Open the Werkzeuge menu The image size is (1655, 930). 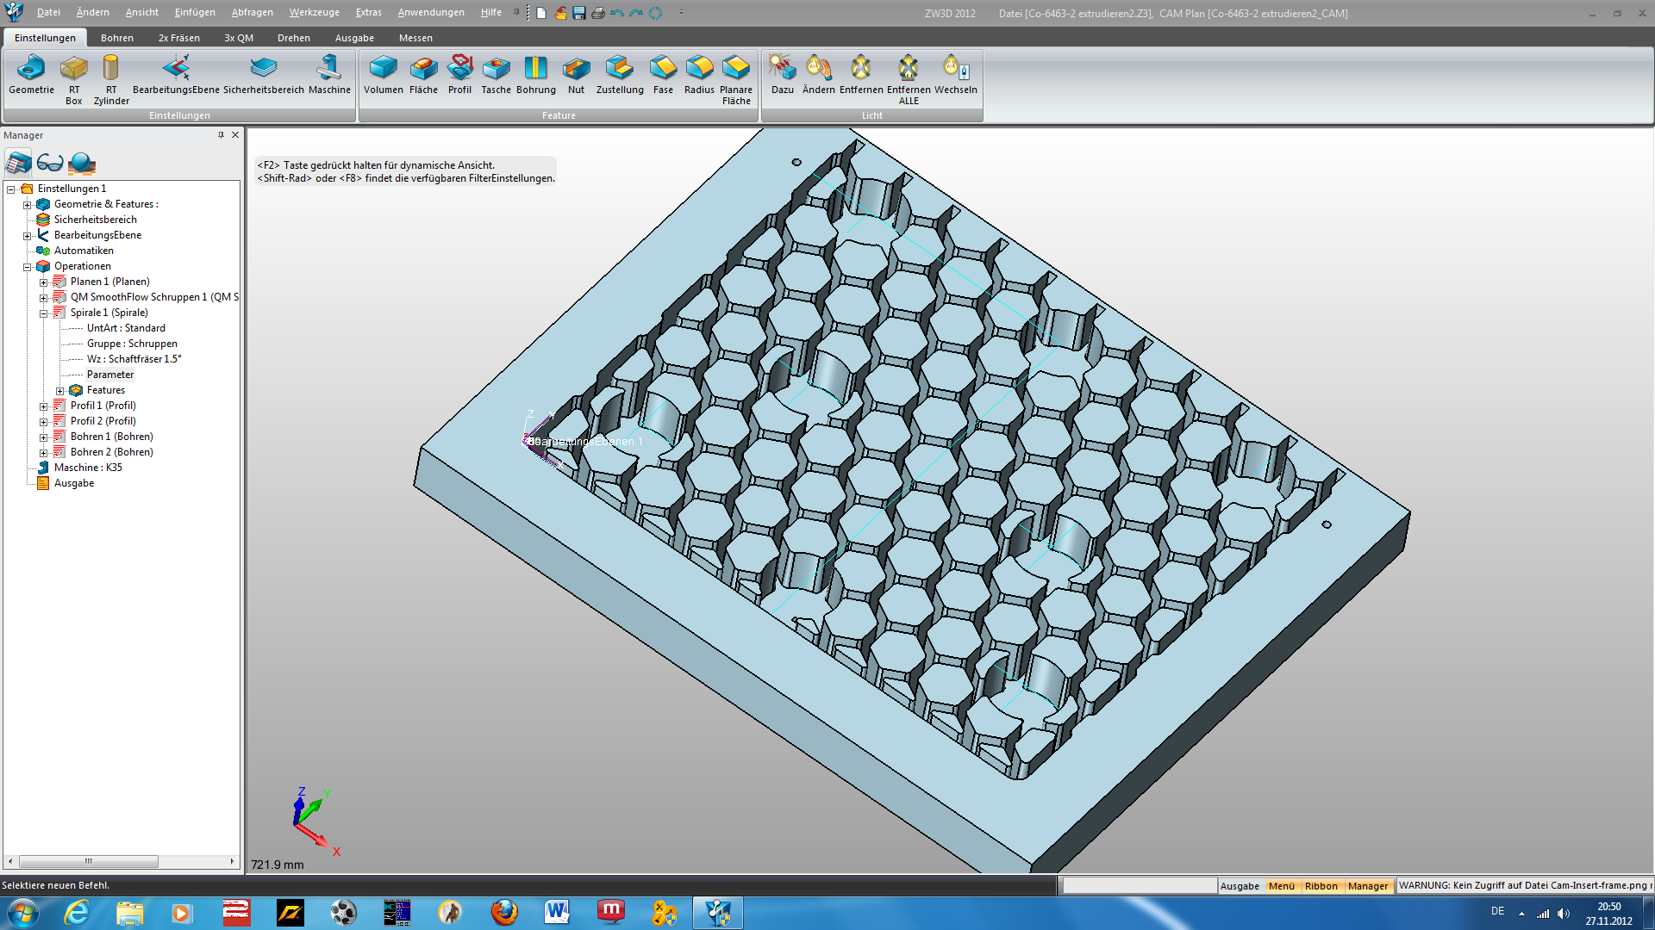click(314, 13)
